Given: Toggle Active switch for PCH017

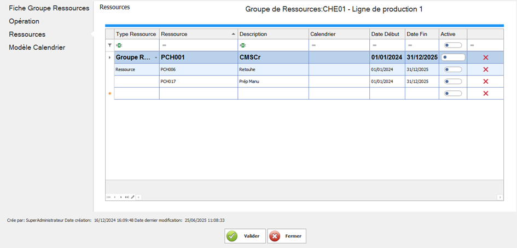Looking at the screenshot, I should tap(453, 82).
